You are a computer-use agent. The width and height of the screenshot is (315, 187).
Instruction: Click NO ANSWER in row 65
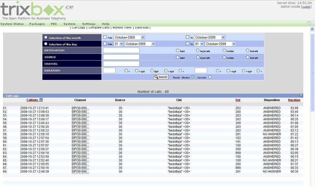click(x=272, y=160)
